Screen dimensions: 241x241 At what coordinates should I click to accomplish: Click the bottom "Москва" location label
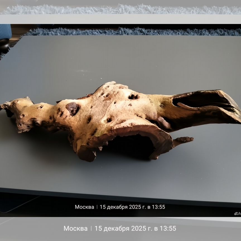pos(75,228)
